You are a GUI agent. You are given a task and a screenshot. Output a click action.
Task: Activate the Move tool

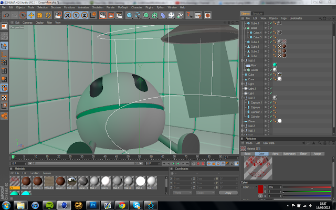point(31,15)
